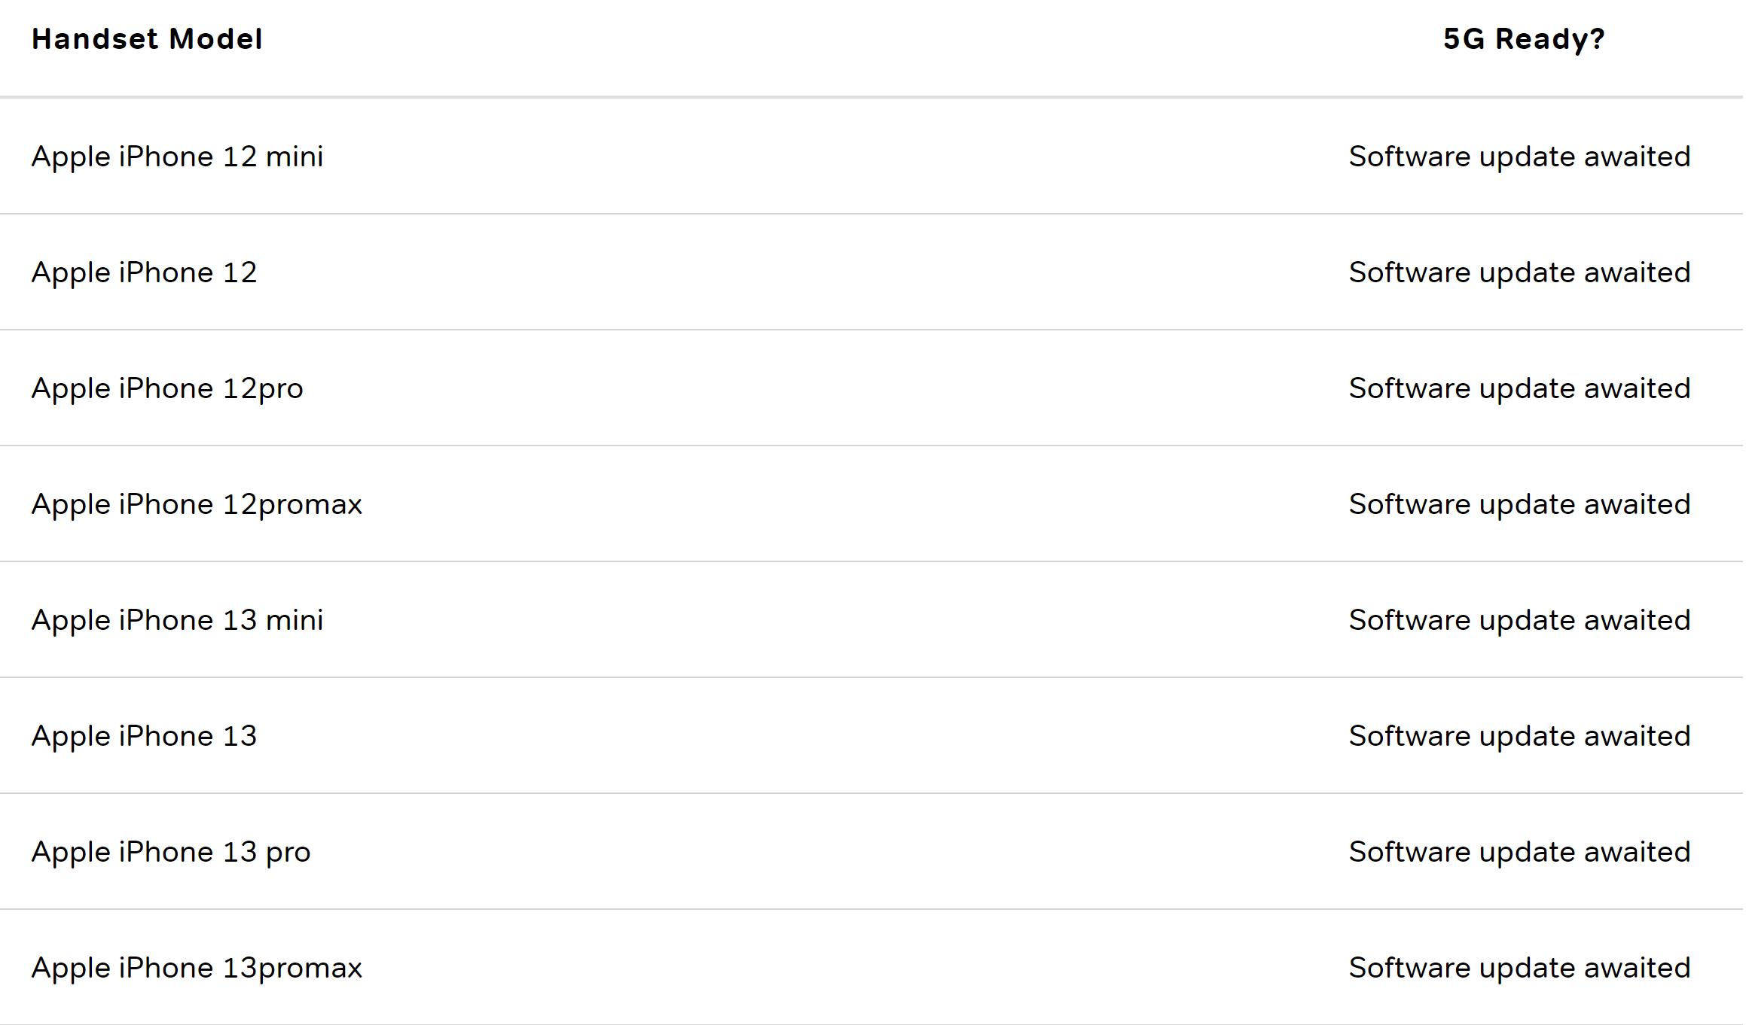Select the Apple iPhone 12 mini row
1746x1025 pixels.
[871, 156]
